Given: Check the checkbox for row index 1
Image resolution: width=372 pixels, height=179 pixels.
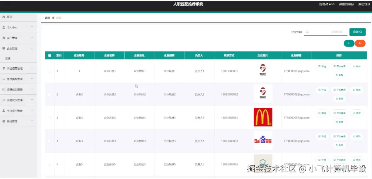Looking at the screenshot, I should [x=49, y=71].
